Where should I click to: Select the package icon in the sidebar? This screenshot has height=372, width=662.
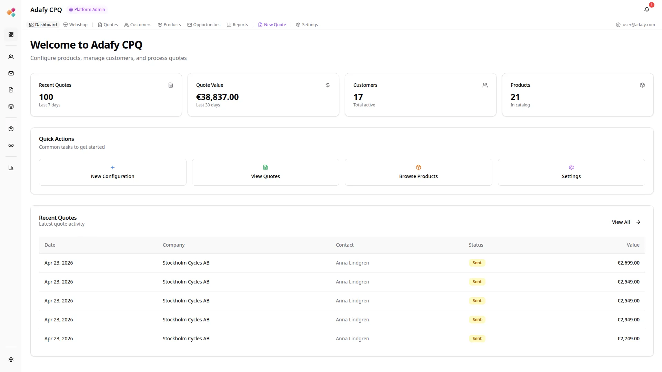click(x=11, y=129)
